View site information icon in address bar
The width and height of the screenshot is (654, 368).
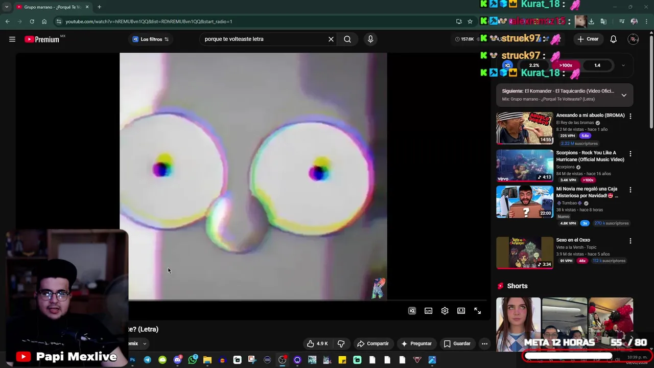(x=59, y=21)
